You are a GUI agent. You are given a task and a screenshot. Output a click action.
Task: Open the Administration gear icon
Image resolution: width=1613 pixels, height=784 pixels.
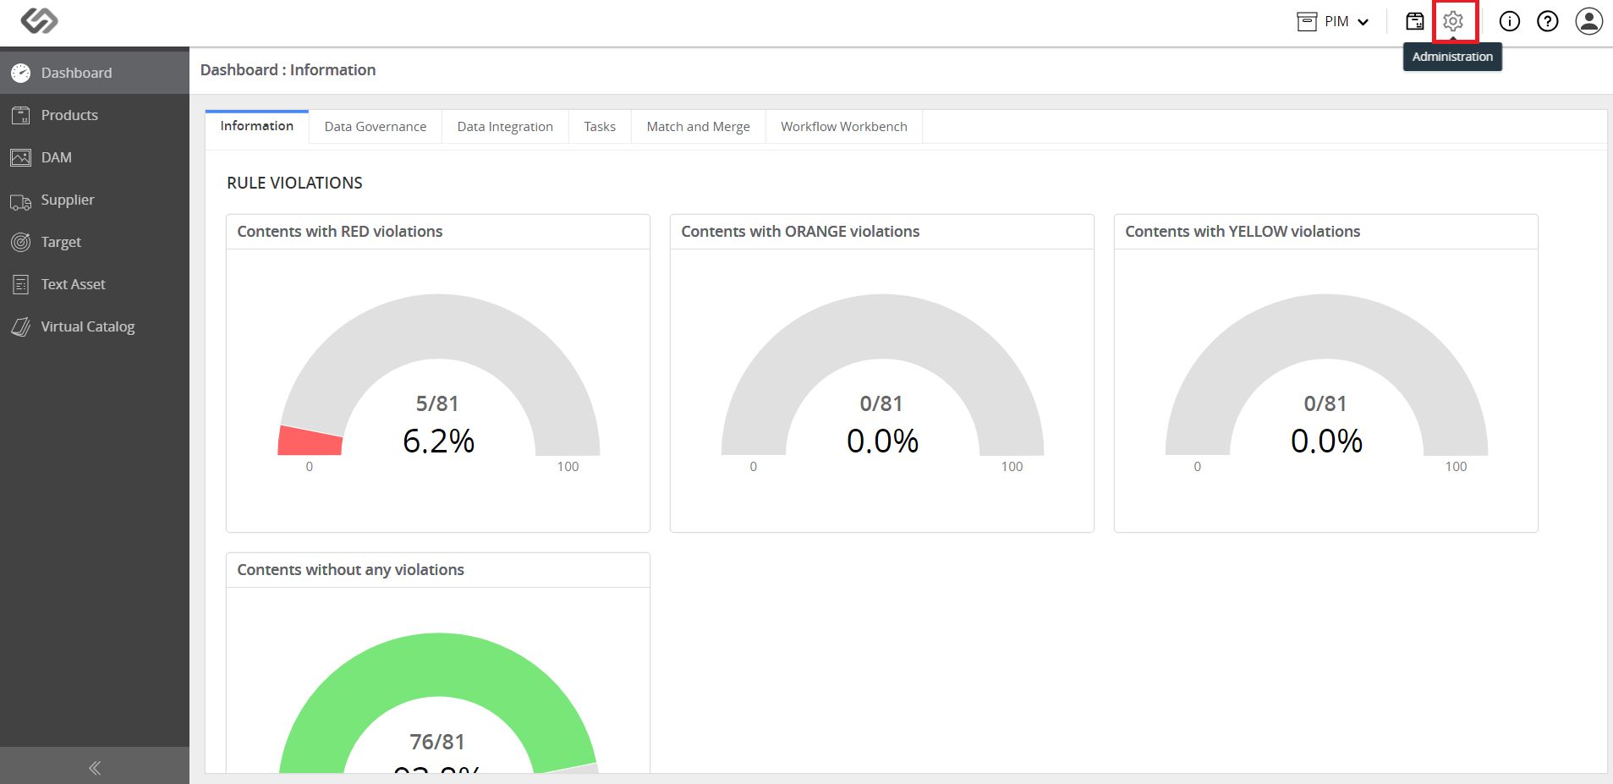pos(1453,21)
